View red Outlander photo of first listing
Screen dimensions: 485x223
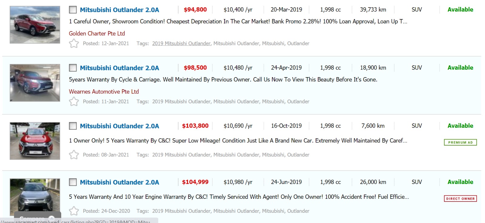[x=35, y=25]
